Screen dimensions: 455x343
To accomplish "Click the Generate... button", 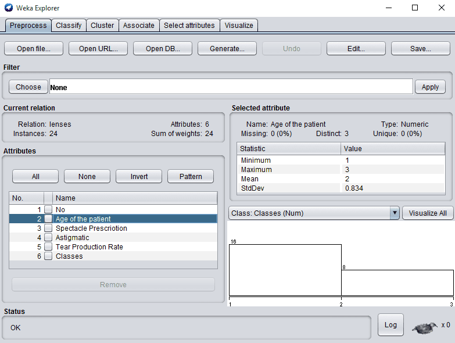I will (x=227, y=48).
